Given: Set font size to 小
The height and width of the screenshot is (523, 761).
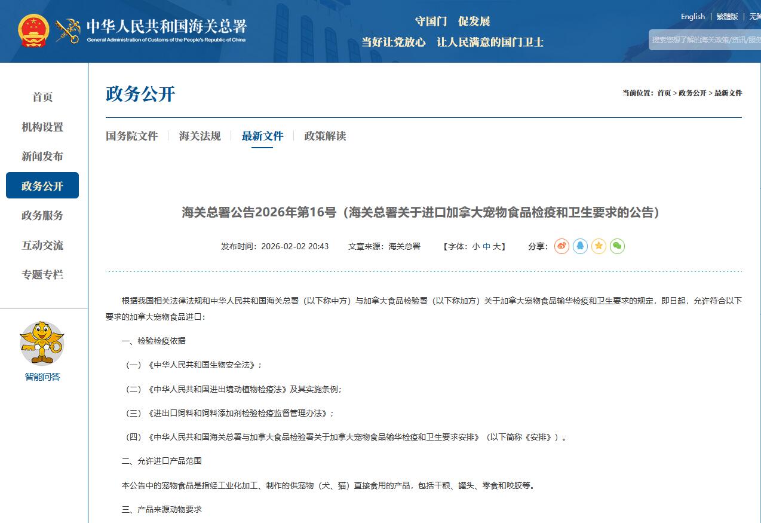Looking at the screenshot, I should [x=475, y=246].
